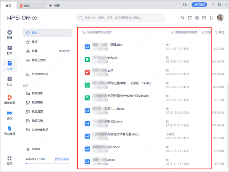Screen dimensions: 229x172
Task: Enable quick access view (启用快速访问视图)
Action: click(186, 33)
